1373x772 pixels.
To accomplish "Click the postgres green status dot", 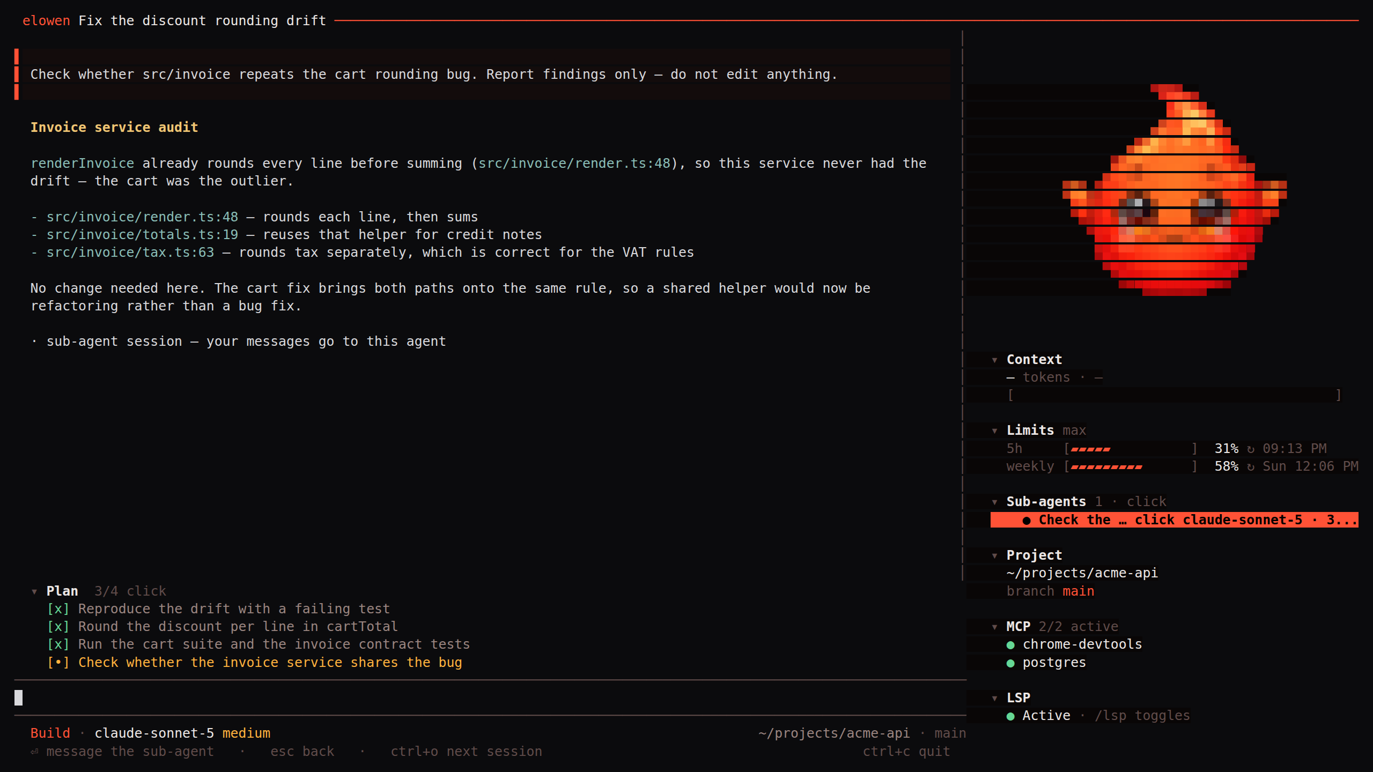I will (x=1010, y=663).
